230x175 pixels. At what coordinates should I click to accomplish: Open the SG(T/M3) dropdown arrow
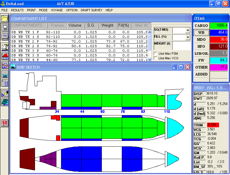(x=188, y=30)
